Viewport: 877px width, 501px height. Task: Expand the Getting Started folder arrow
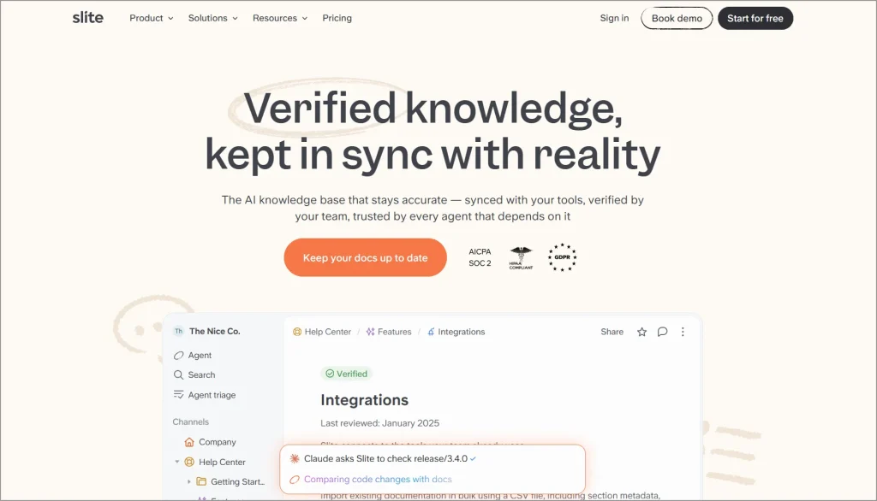(x=189, y=481)
